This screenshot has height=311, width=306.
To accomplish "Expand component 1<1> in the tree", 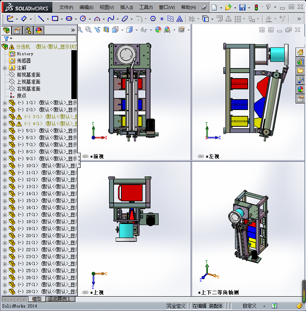I will [x=5, y=103].
